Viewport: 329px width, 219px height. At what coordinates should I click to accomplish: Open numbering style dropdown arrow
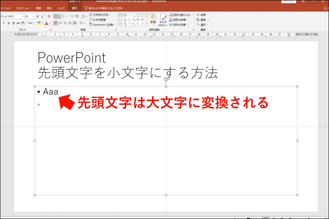pos(67,16)
